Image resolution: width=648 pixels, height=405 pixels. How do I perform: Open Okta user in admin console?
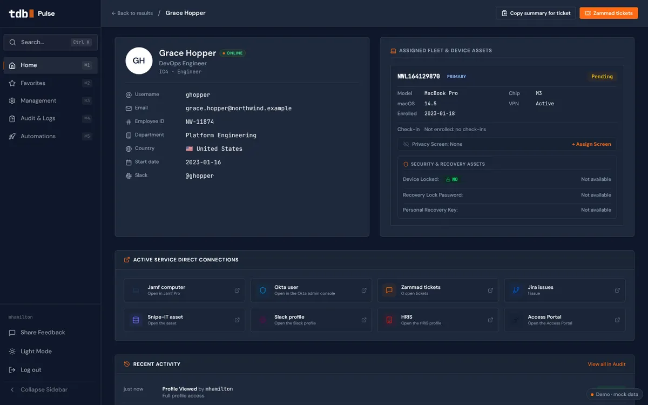(x=311, y=290)
